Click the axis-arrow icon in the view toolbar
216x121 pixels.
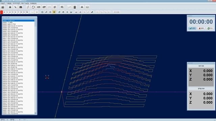tap(71, 12)
